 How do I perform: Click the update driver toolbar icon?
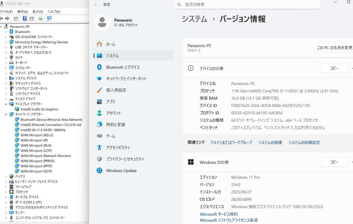click(40, 18)
